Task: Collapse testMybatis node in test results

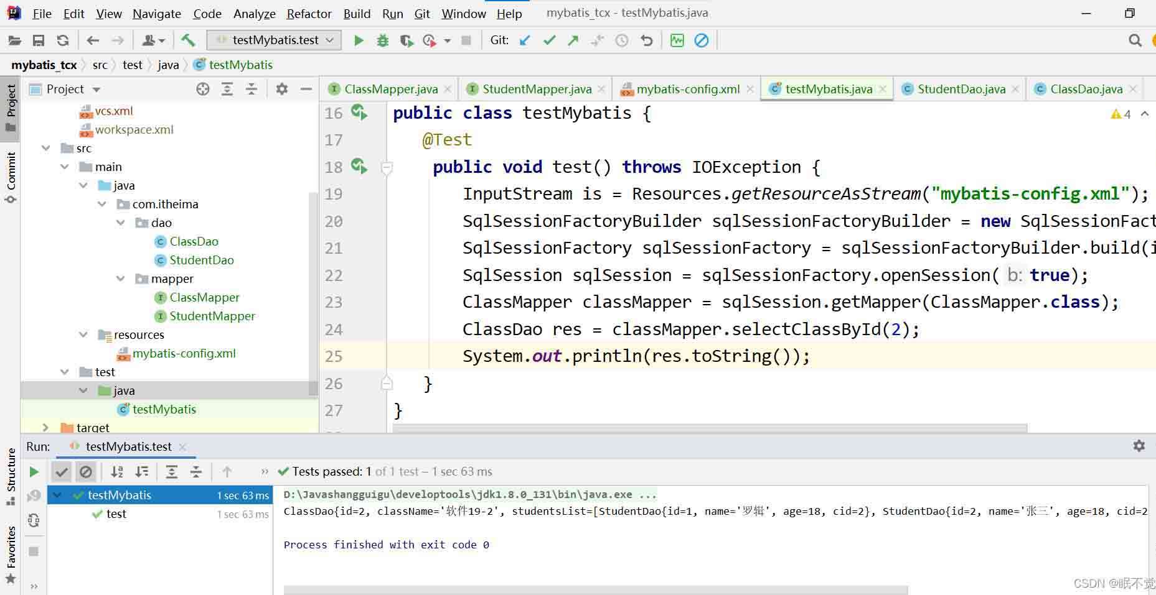Action: pyautogui.click(x=57, y=495)
